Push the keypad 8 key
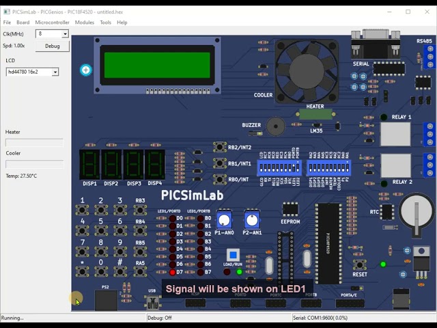 click(x=101, y=251)
